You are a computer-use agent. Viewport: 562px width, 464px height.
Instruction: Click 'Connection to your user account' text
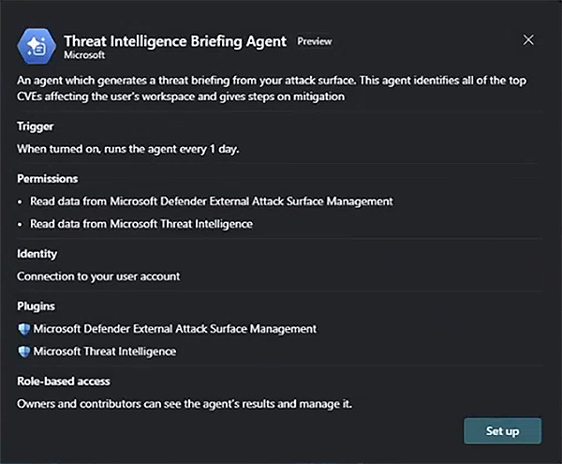click(98, 277)
